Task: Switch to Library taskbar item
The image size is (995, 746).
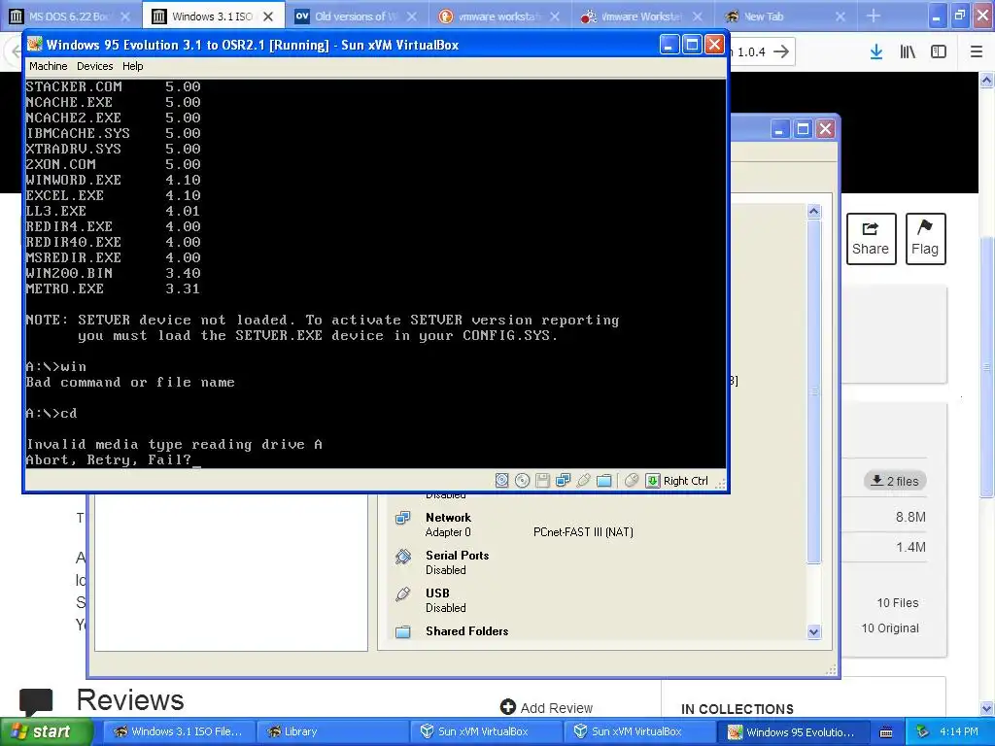Action: [333, 731]
